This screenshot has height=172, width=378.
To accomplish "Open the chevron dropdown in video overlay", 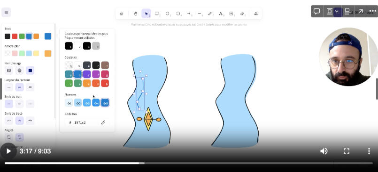I will pos(337,11).
